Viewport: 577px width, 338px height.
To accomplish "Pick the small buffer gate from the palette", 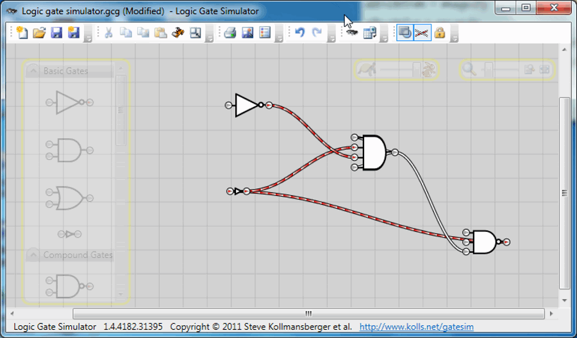I will coord(69,234).
